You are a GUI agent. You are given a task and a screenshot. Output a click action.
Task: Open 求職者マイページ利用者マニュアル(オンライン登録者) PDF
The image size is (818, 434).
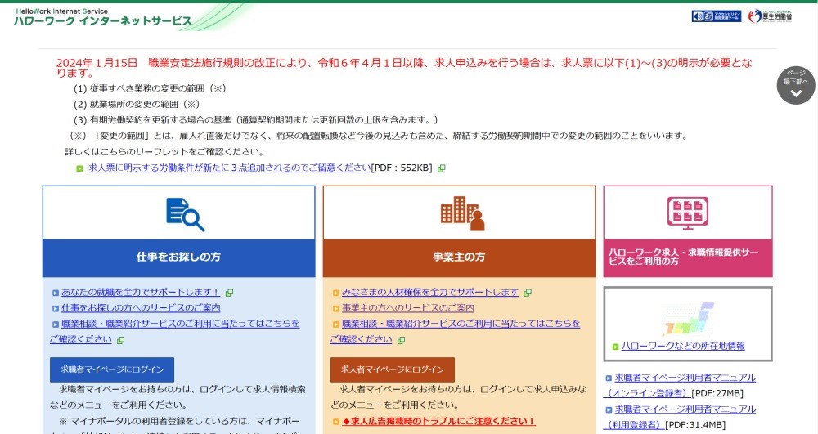tap(681, 386)
